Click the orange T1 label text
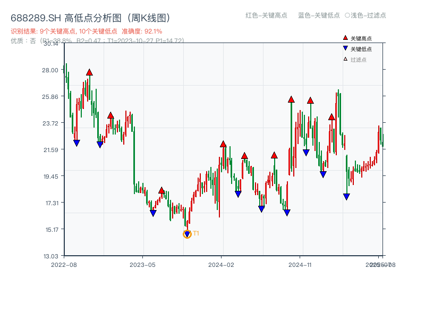Image resolution: width=425 pixels, height=319 pixels. tap(196, 233)
